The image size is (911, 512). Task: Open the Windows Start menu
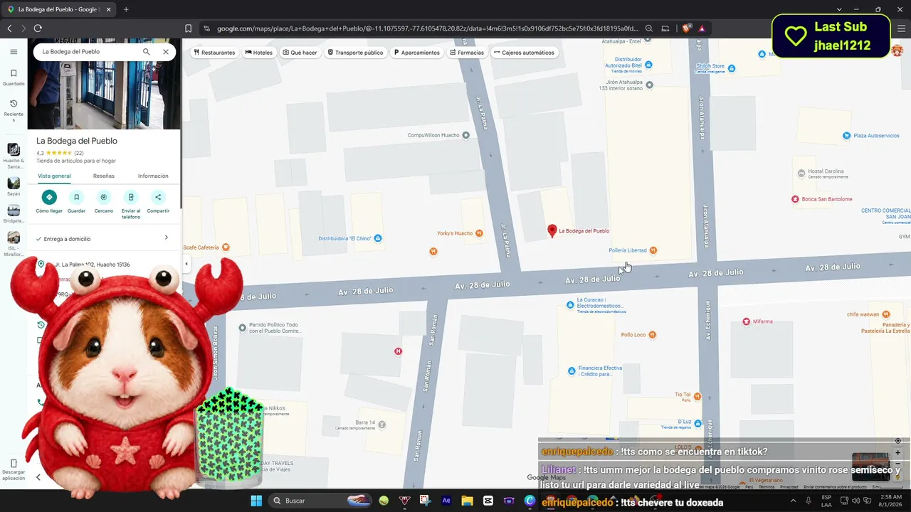256,501
